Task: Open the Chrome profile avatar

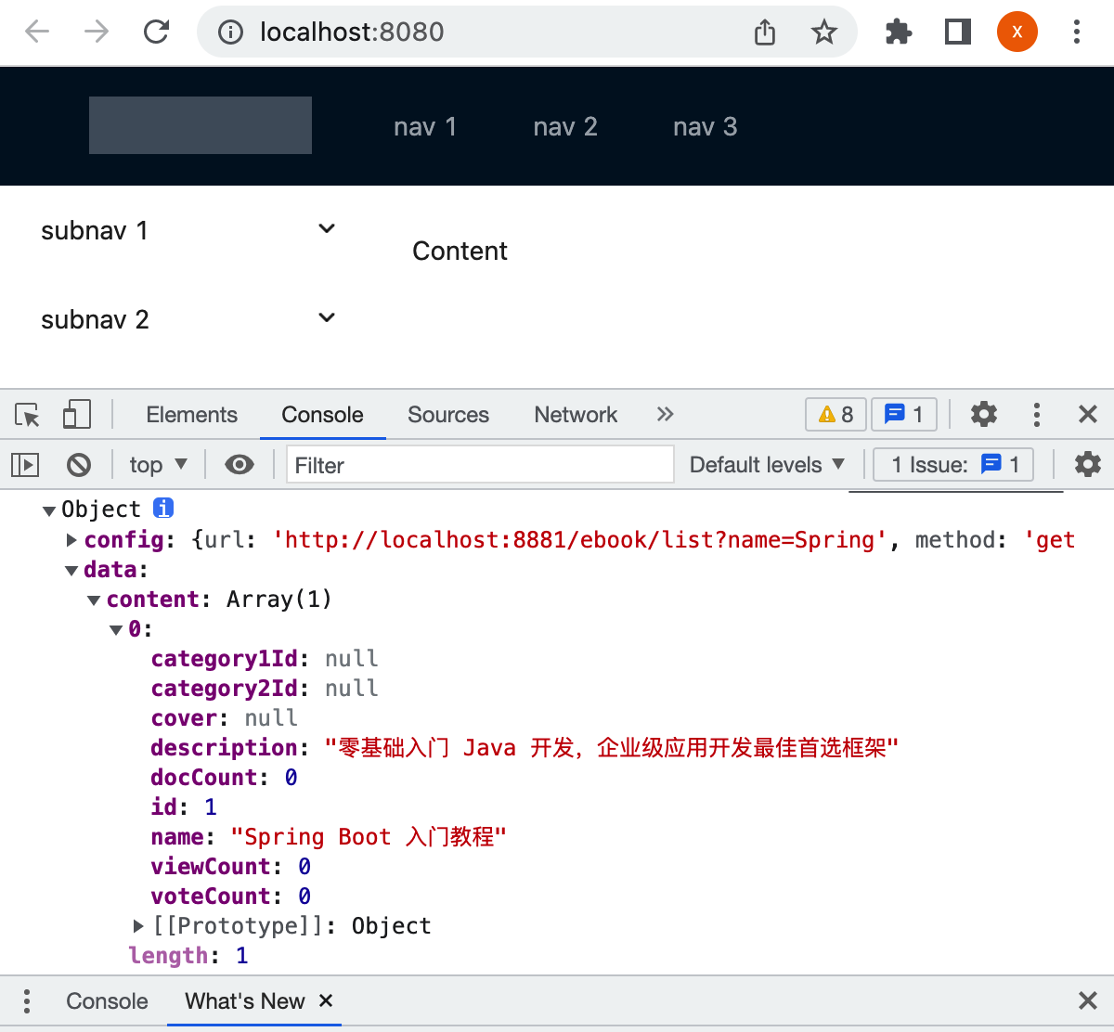Action: pos(1017,32)
